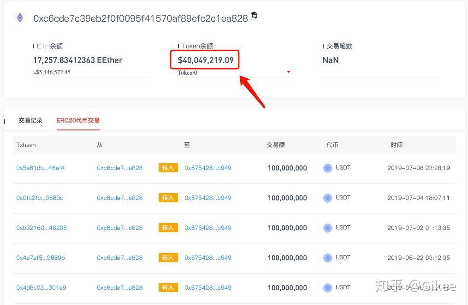Click the 转入 badge in the first transaction row
Viewport: 468px width, 305px height.
[x=168, y=168]
